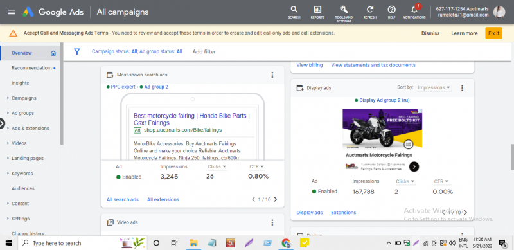
Task: Expand the Landing pages sidebar section
Action: coord(8,159)
